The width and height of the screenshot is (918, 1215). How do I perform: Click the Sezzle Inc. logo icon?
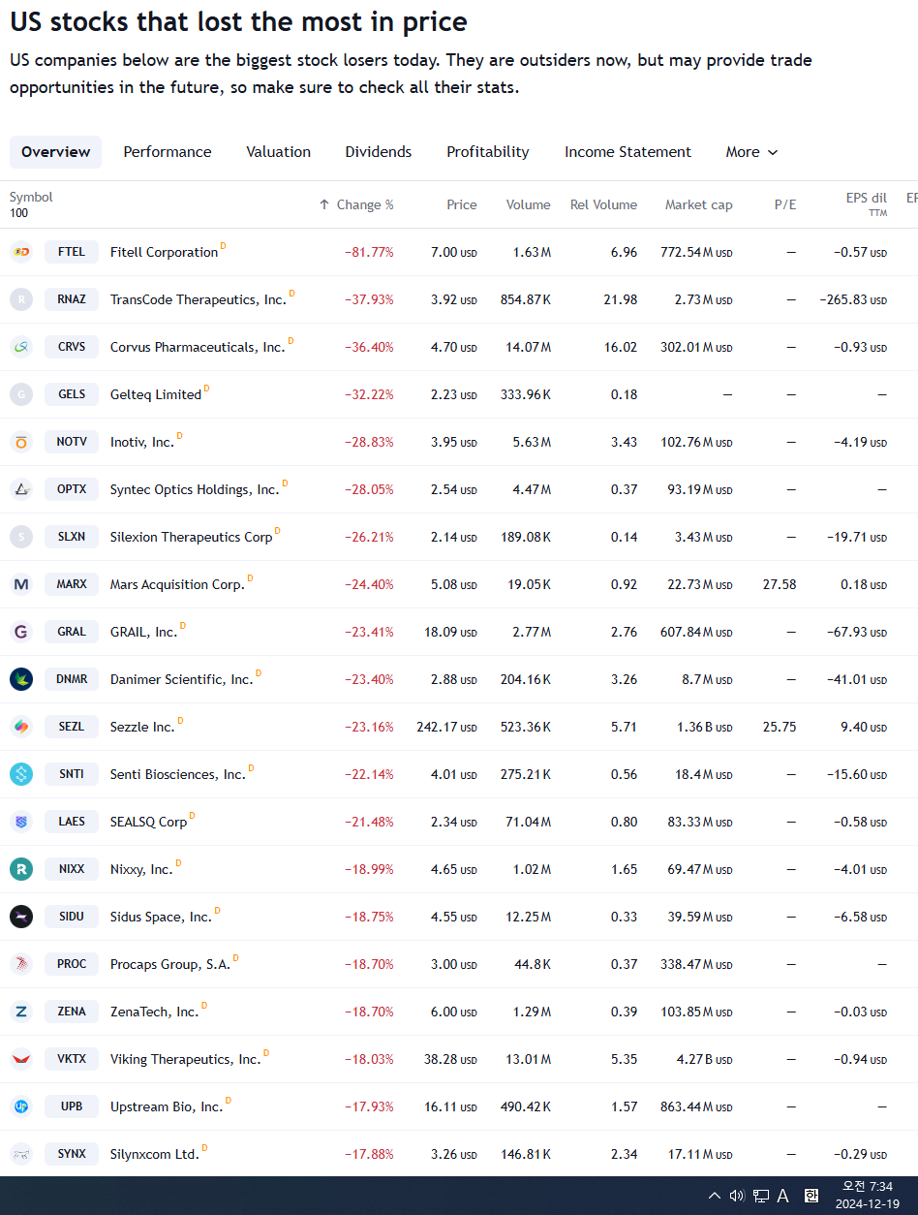(21, 727)
